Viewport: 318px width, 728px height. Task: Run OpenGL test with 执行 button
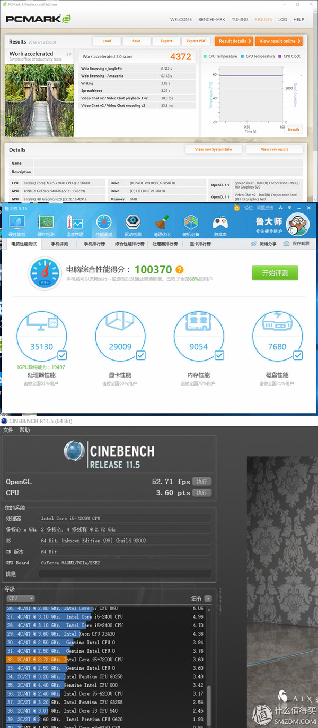coord(202,482)
